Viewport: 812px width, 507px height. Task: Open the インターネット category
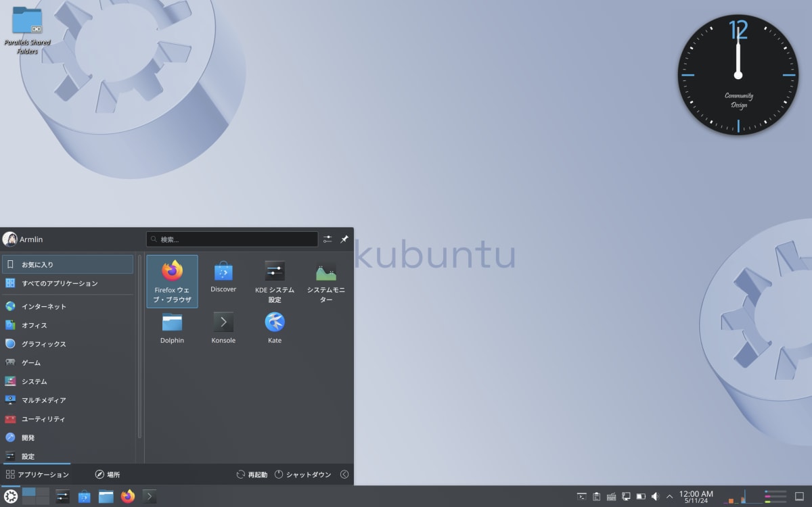[x=68, y=306]
